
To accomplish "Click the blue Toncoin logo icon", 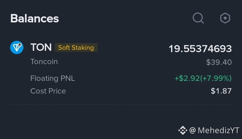I will click(17, 47).
